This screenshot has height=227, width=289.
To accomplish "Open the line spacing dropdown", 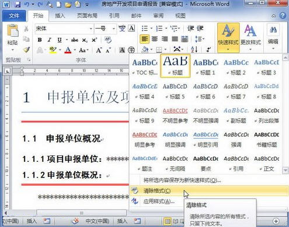I will coord(200,39).
